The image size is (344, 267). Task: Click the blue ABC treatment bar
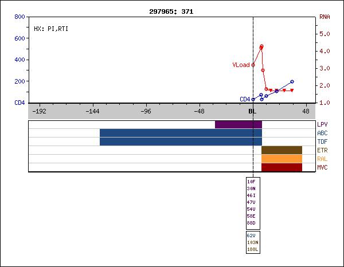click(180, 133)
